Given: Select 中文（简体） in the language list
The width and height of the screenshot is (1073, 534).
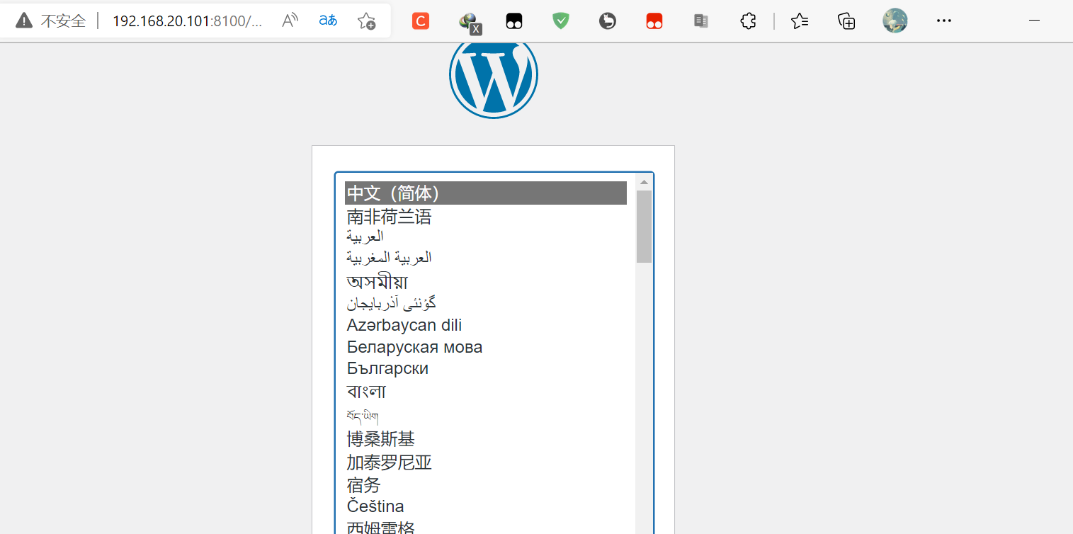Looking at the screenshot, I should [x=486, y=193].
